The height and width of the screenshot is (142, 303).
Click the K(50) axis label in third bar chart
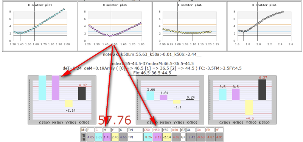[x=264, y=122]
